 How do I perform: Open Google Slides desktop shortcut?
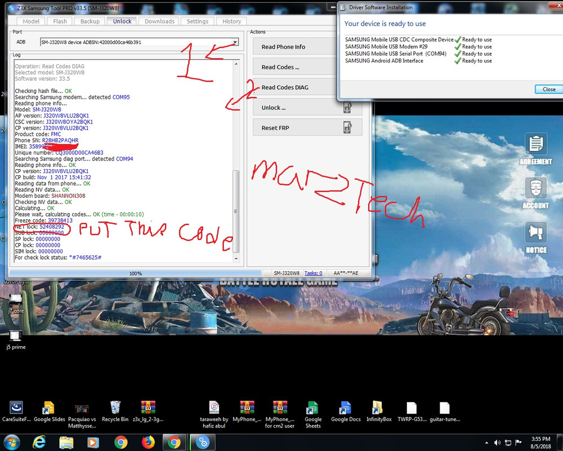pyautogui.click(x=49, y=412)
